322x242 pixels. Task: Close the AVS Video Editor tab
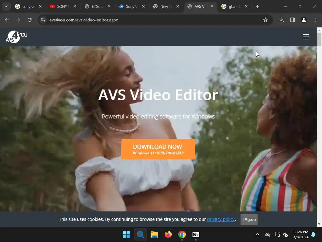click(212, 6)
